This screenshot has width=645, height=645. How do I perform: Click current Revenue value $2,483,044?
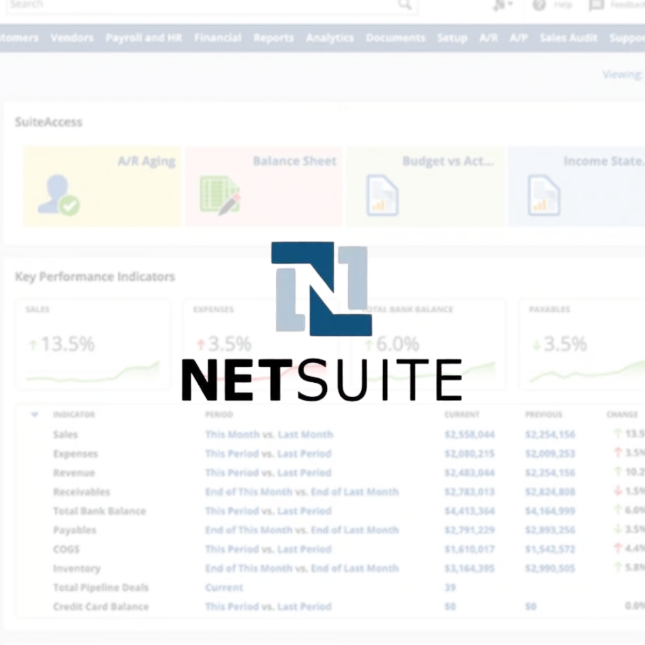470,472
